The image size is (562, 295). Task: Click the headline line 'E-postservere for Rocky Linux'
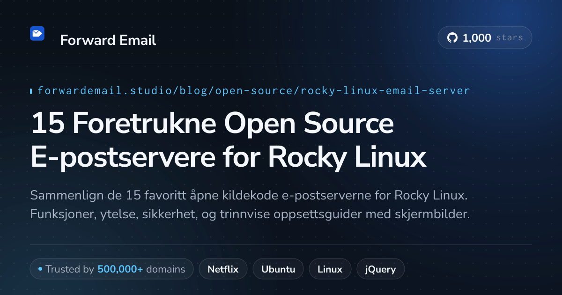pos(228,158)
